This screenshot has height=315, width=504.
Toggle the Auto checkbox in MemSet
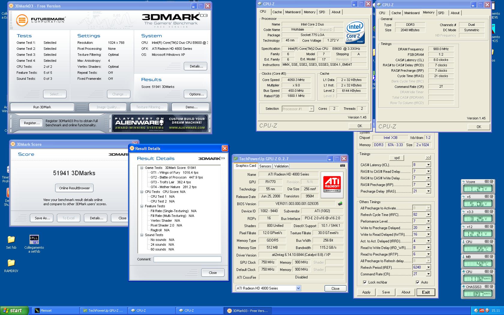point(418,282)
